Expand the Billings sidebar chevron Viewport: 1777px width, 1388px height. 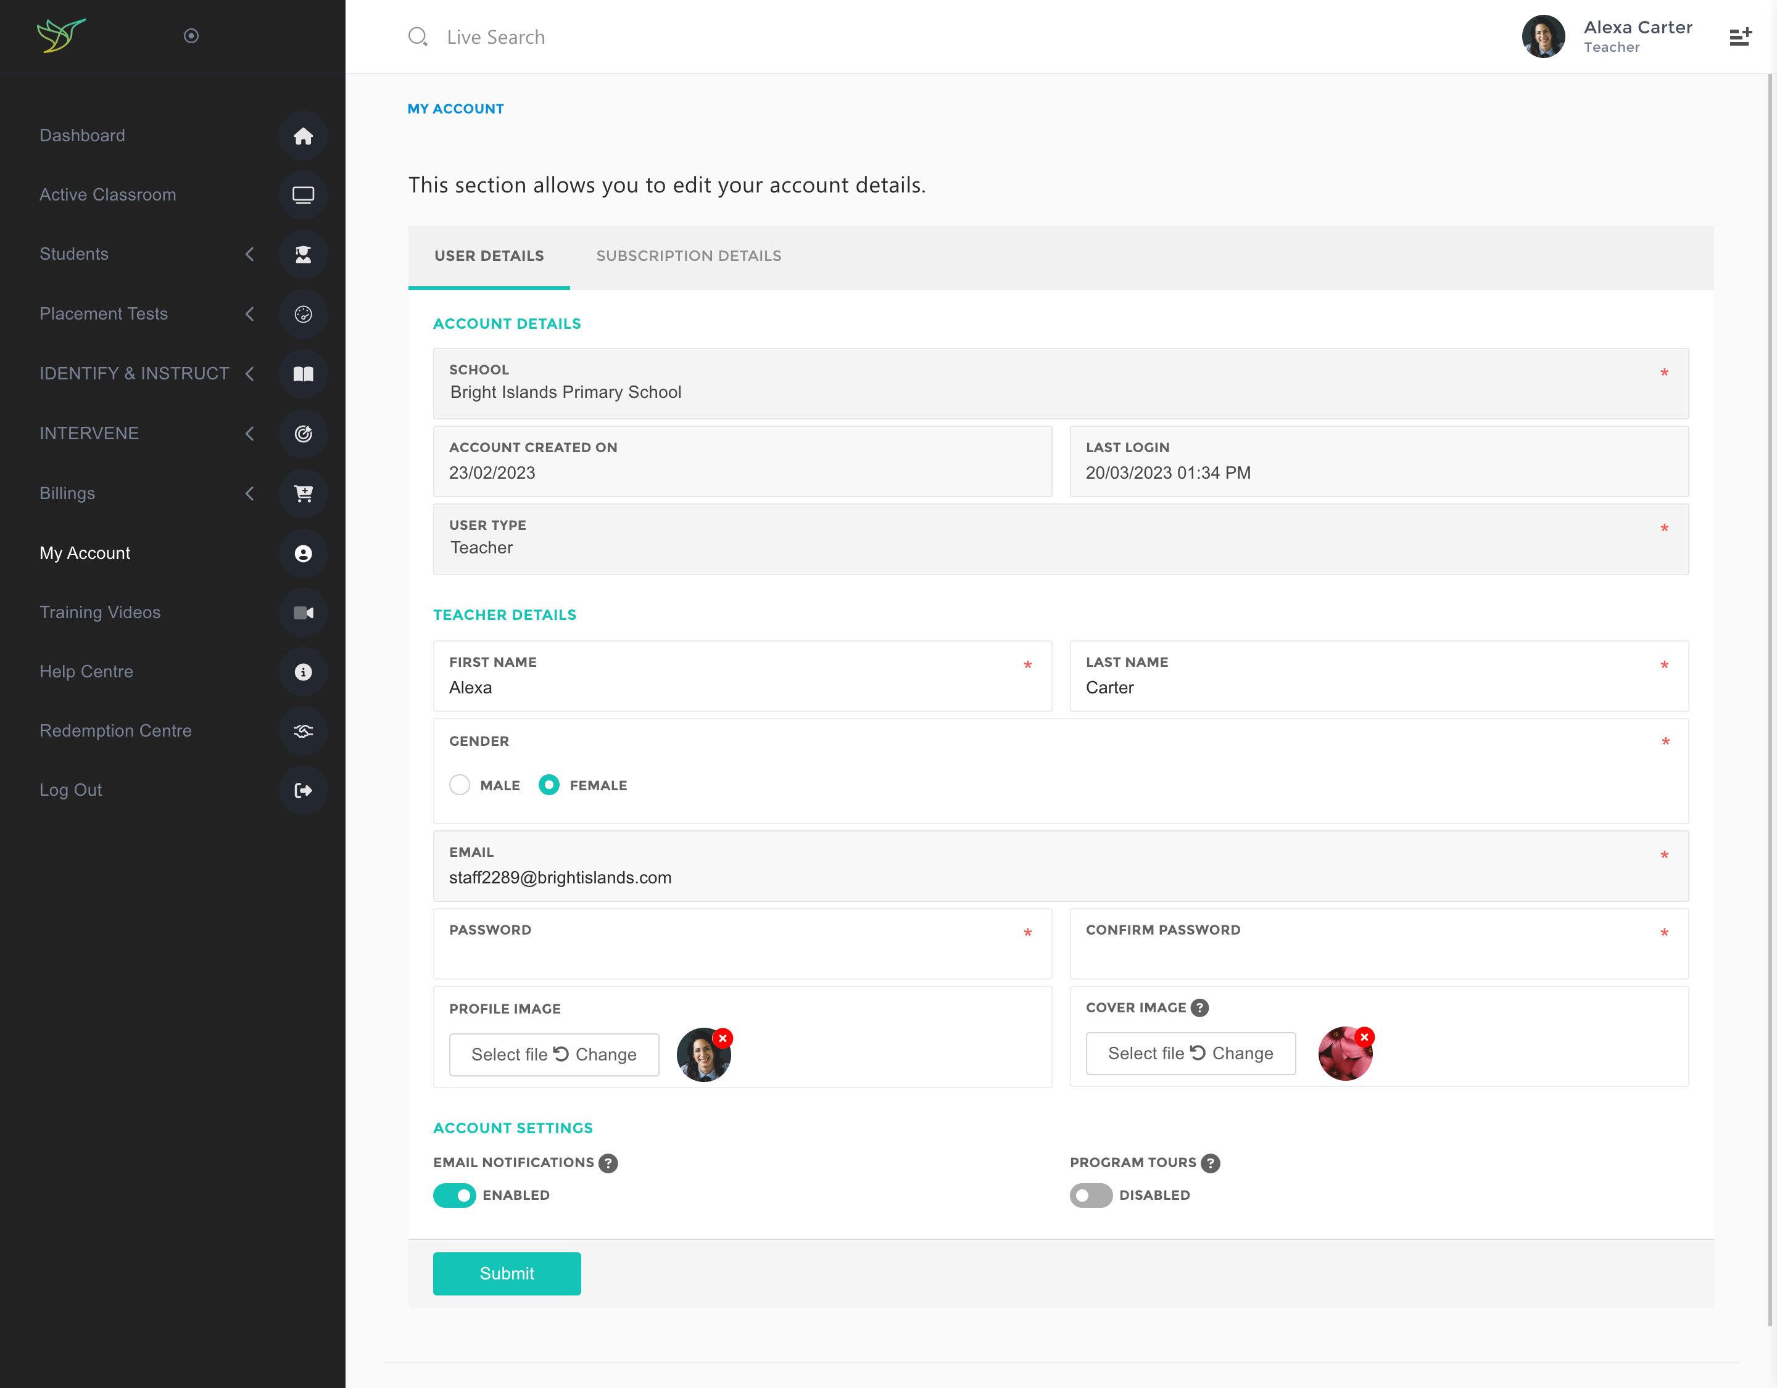(x=250, y=494)
